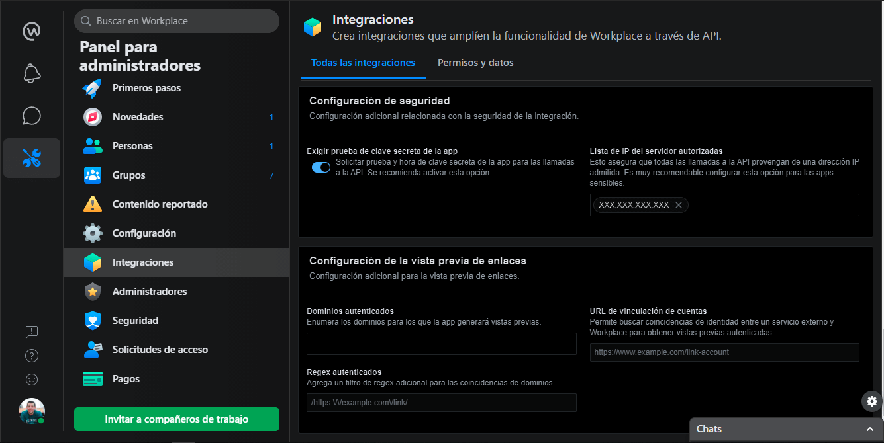Click the Solicitudes de acceso icon

point(93,350)
